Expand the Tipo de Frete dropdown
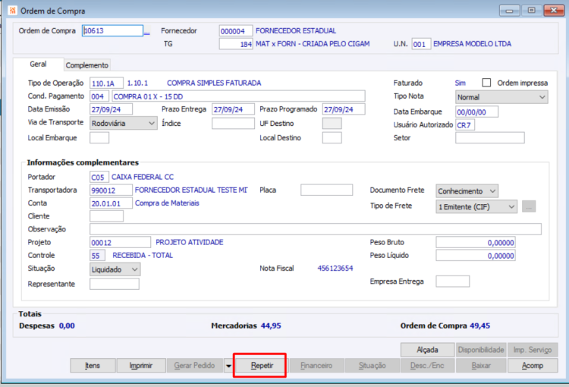This screenshot has width=569, height=387. point(476,206)
